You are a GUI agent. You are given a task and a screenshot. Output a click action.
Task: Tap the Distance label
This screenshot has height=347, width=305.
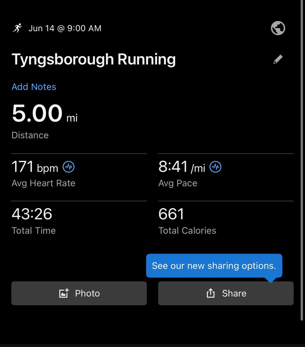tap(30, 135)
